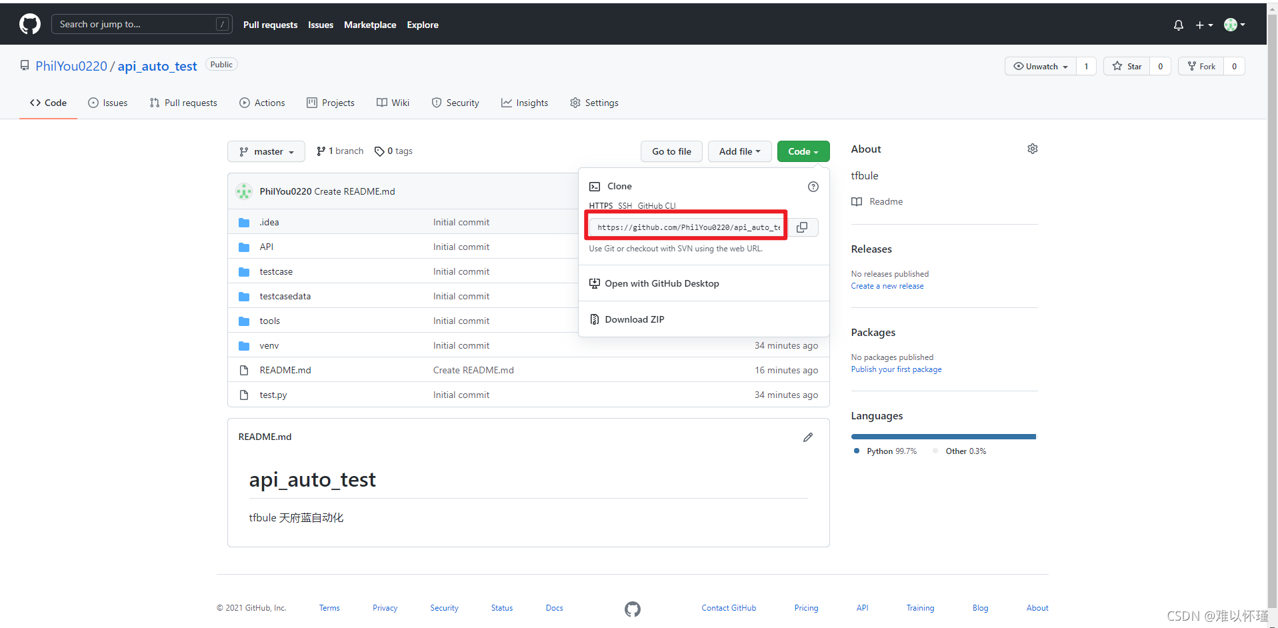Click the Python language bar
The width and height of the screenshot is (1278, 628).
point(943,437)
